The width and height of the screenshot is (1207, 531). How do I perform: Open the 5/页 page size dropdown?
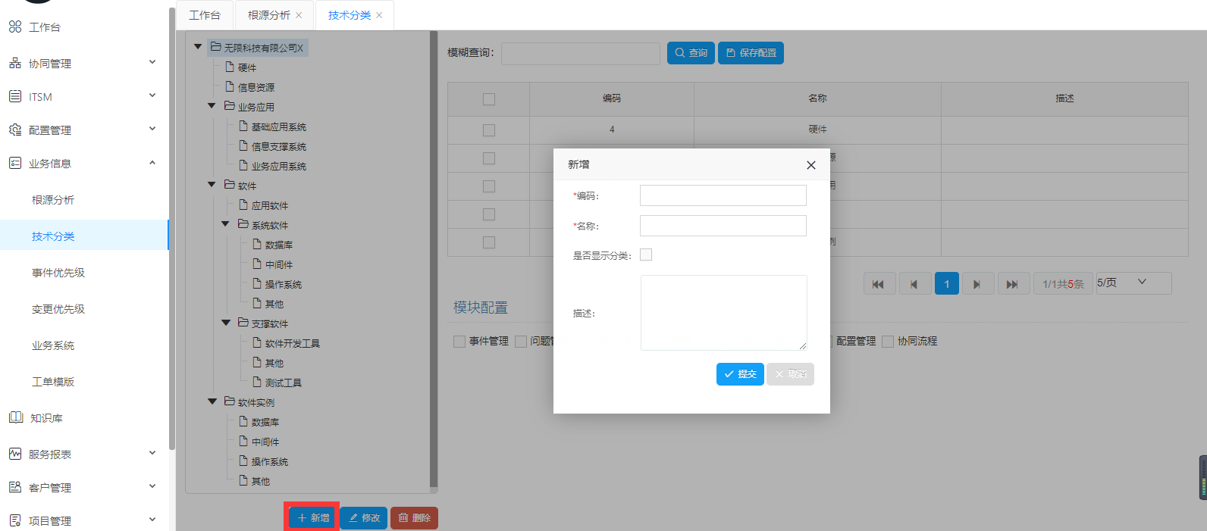click(x=1133, y=283)
